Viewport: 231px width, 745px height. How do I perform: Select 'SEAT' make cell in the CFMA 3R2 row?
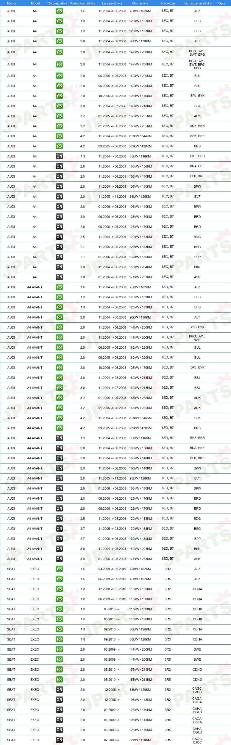pyautogui.click(x=11, y=589)
